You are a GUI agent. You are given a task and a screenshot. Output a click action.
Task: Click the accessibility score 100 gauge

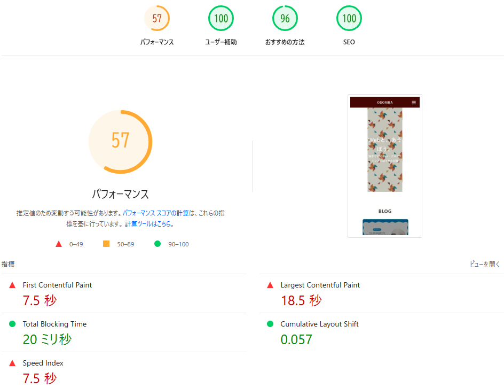pyautogui.click(x=221, y=19)
